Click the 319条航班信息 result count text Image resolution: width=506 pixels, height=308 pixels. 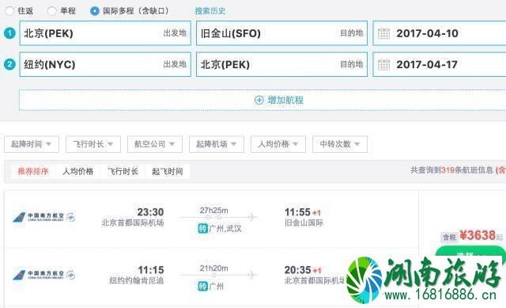pos(467,170)
